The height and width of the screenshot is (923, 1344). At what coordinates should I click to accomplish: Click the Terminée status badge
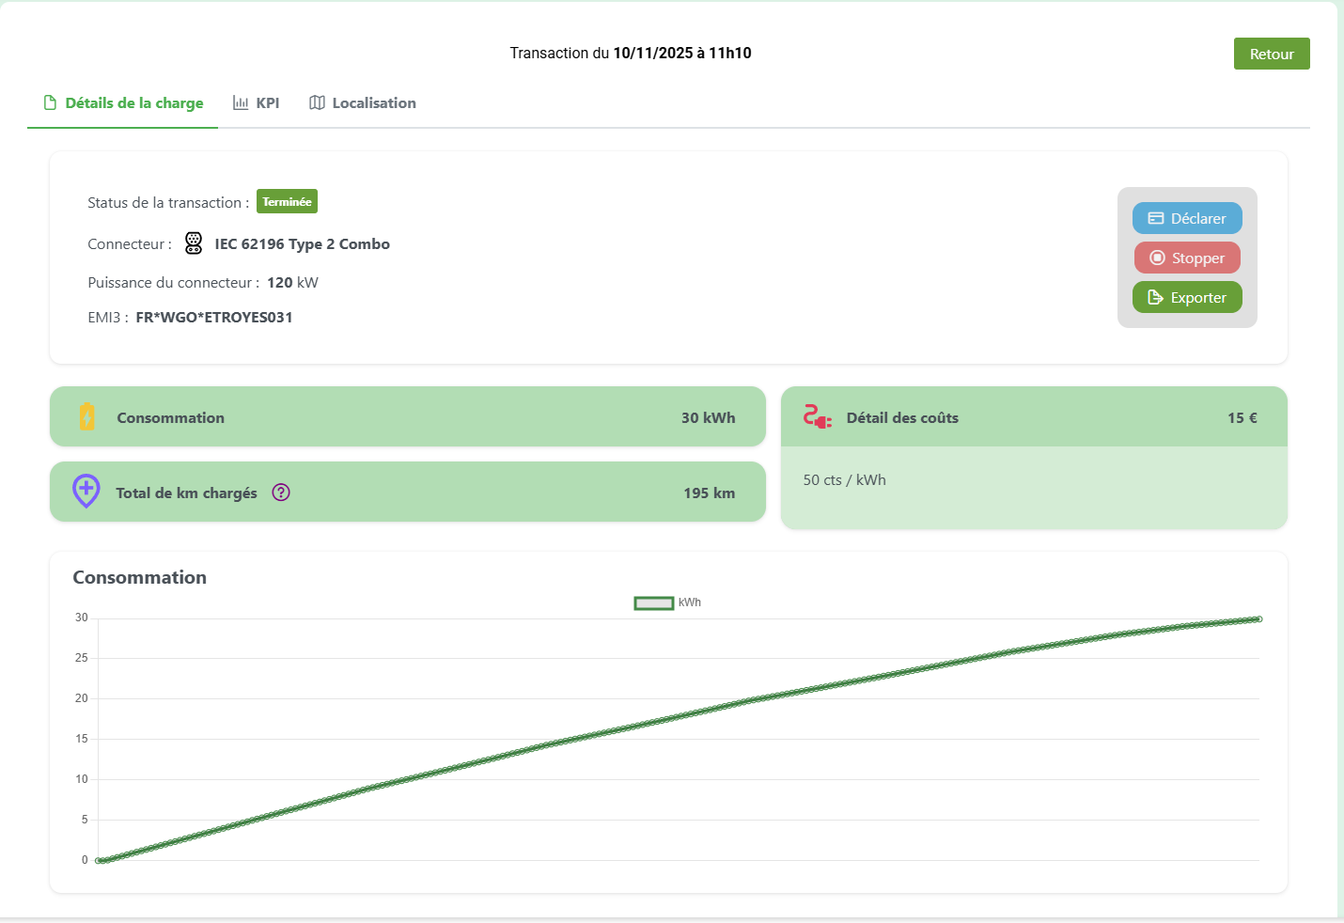[x=287, y=202]
